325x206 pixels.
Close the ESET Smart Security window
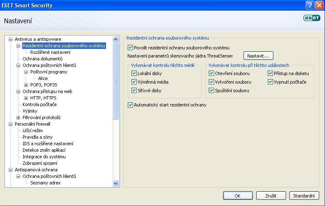[319, 5]
